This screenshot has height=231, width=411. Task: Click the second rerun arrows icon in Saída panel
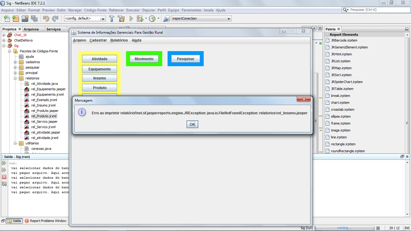[4, 170]
